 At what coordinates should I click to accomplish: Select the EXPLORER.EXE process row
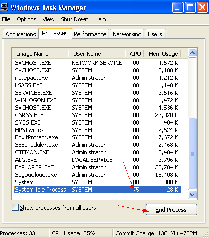98,167
